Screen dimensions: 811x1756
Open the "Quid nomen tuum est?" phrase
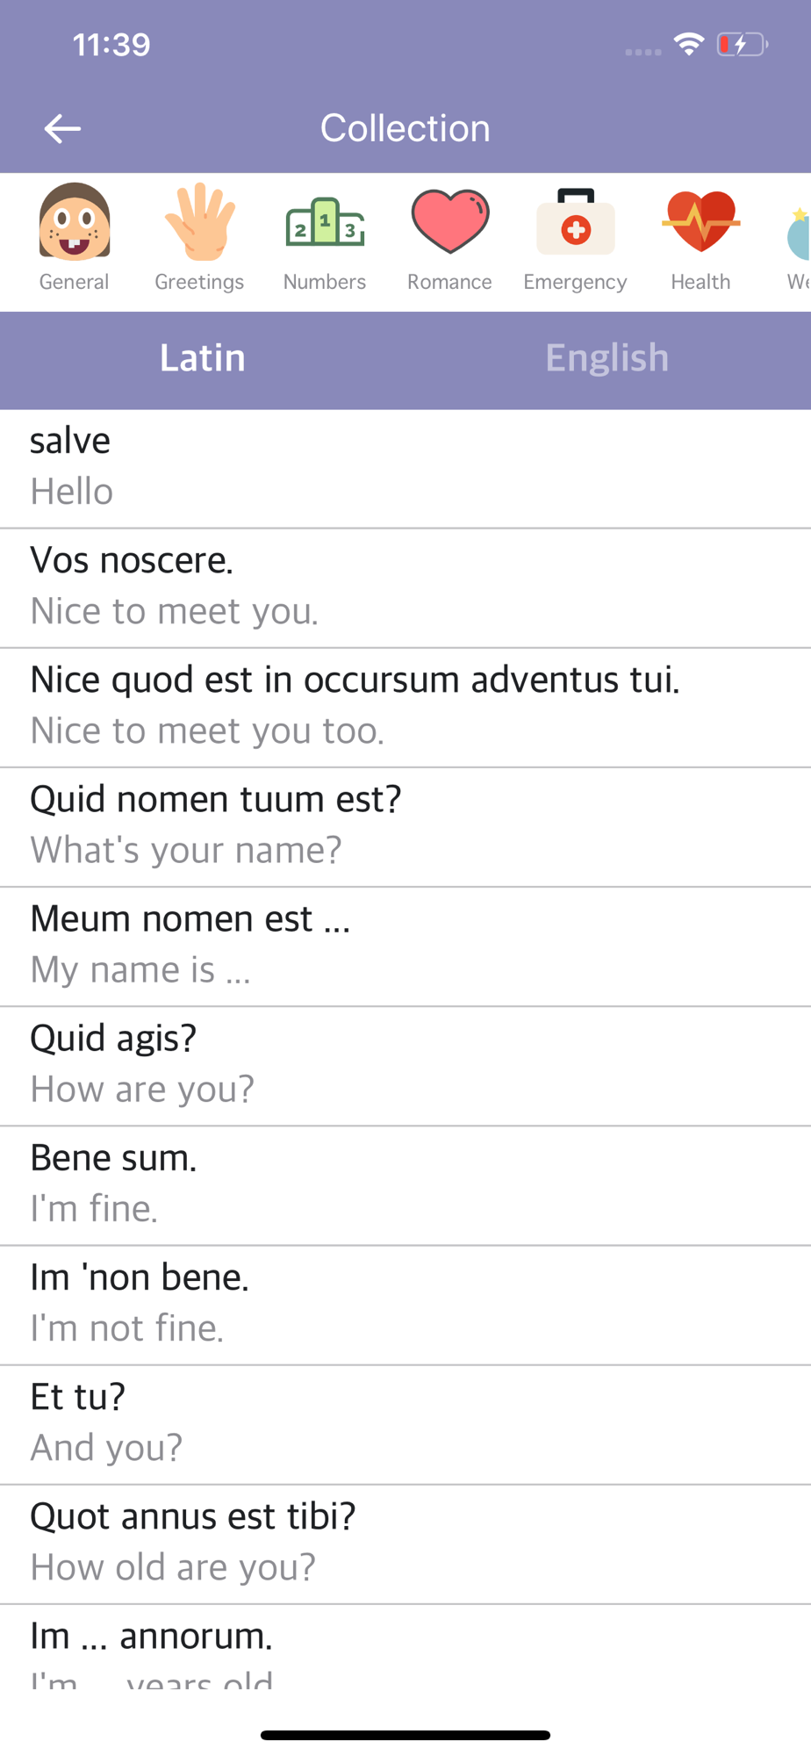(405, 825)
